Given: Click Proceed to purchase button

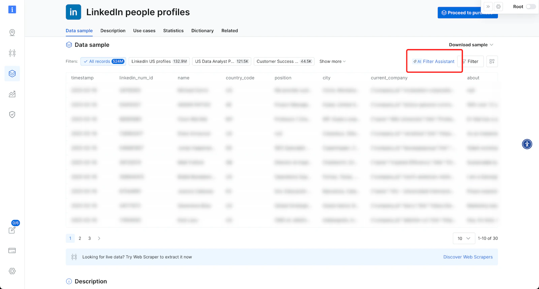Looking at the screenshot, I should click(468, 13).
